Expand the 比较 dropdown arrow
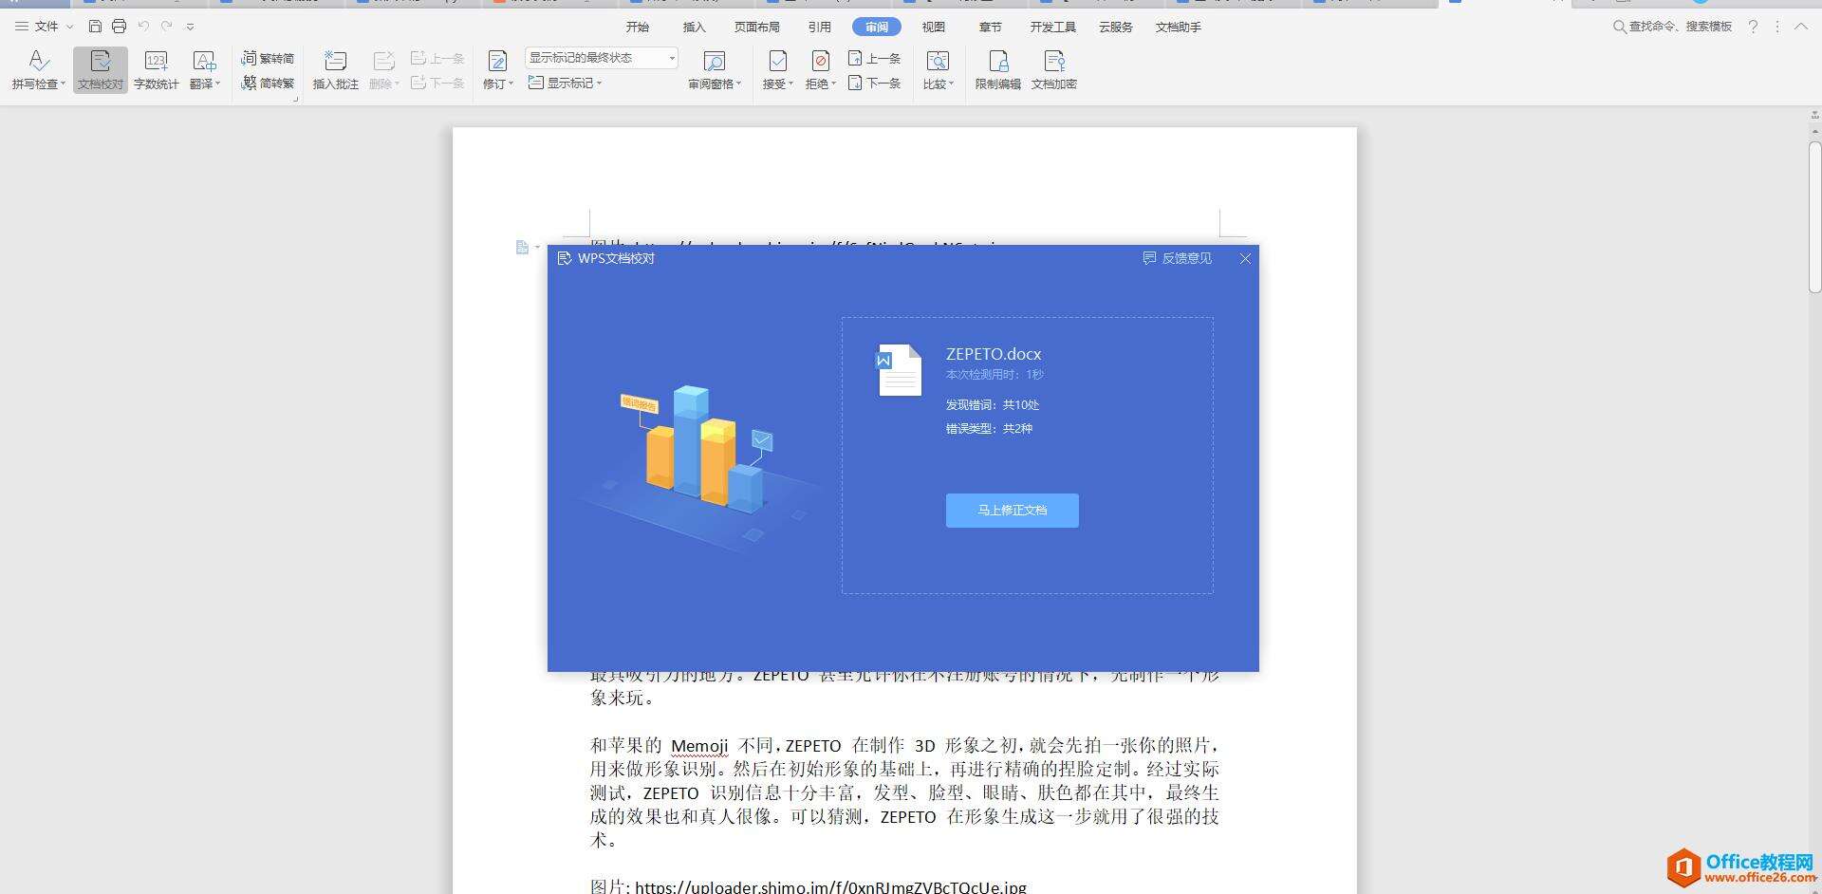 pos(951,84)
